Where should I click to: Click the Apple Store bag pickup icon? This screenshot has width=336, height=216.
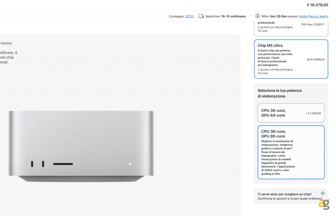(258, 16)
